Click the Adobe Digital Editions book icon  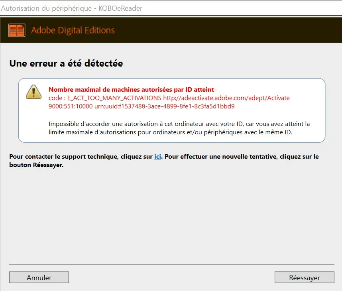click(x=17, y=30)
